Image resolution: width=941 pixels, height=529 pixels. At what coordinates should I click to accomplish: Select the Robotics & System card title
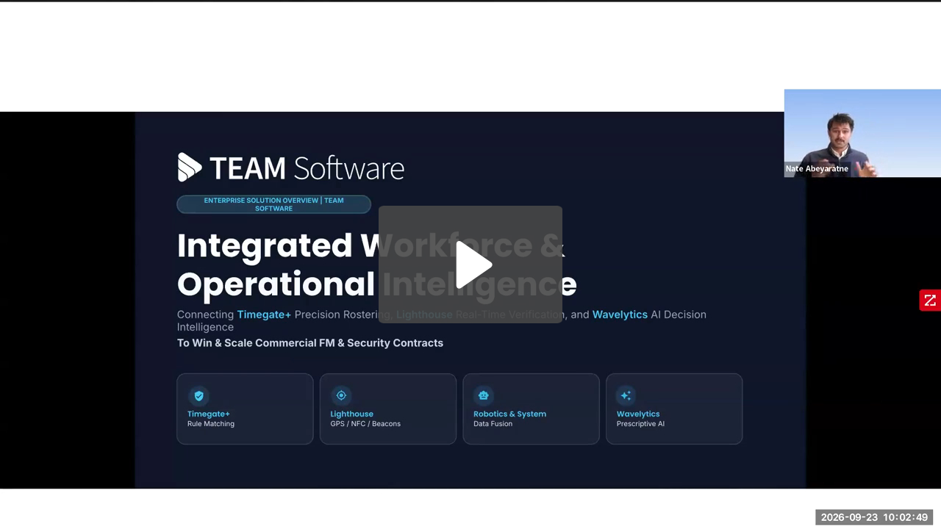click(x=509, y=414)
